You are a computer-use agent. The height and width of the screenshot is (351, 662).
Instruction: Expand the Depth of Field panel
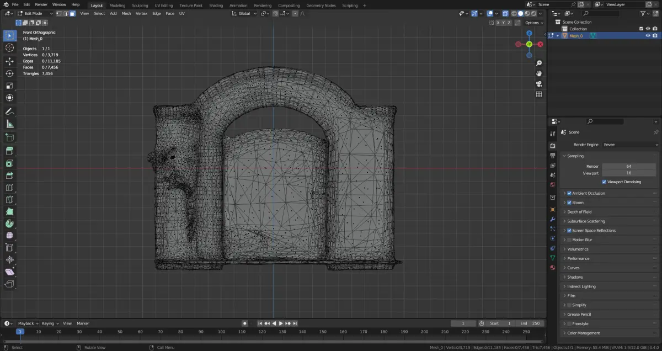point(579,212)
